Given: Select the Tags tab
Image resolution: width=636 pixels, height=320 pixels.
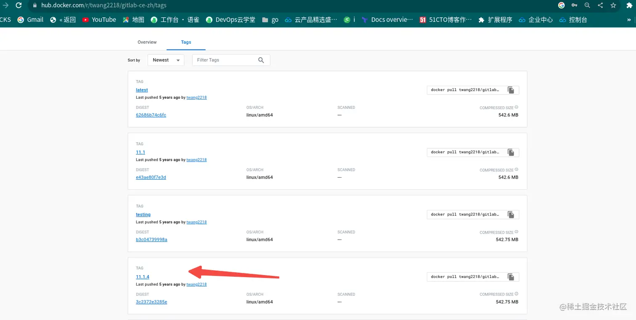Looking at the screenshot, I should pyautogui.click(x=186, y=42).
